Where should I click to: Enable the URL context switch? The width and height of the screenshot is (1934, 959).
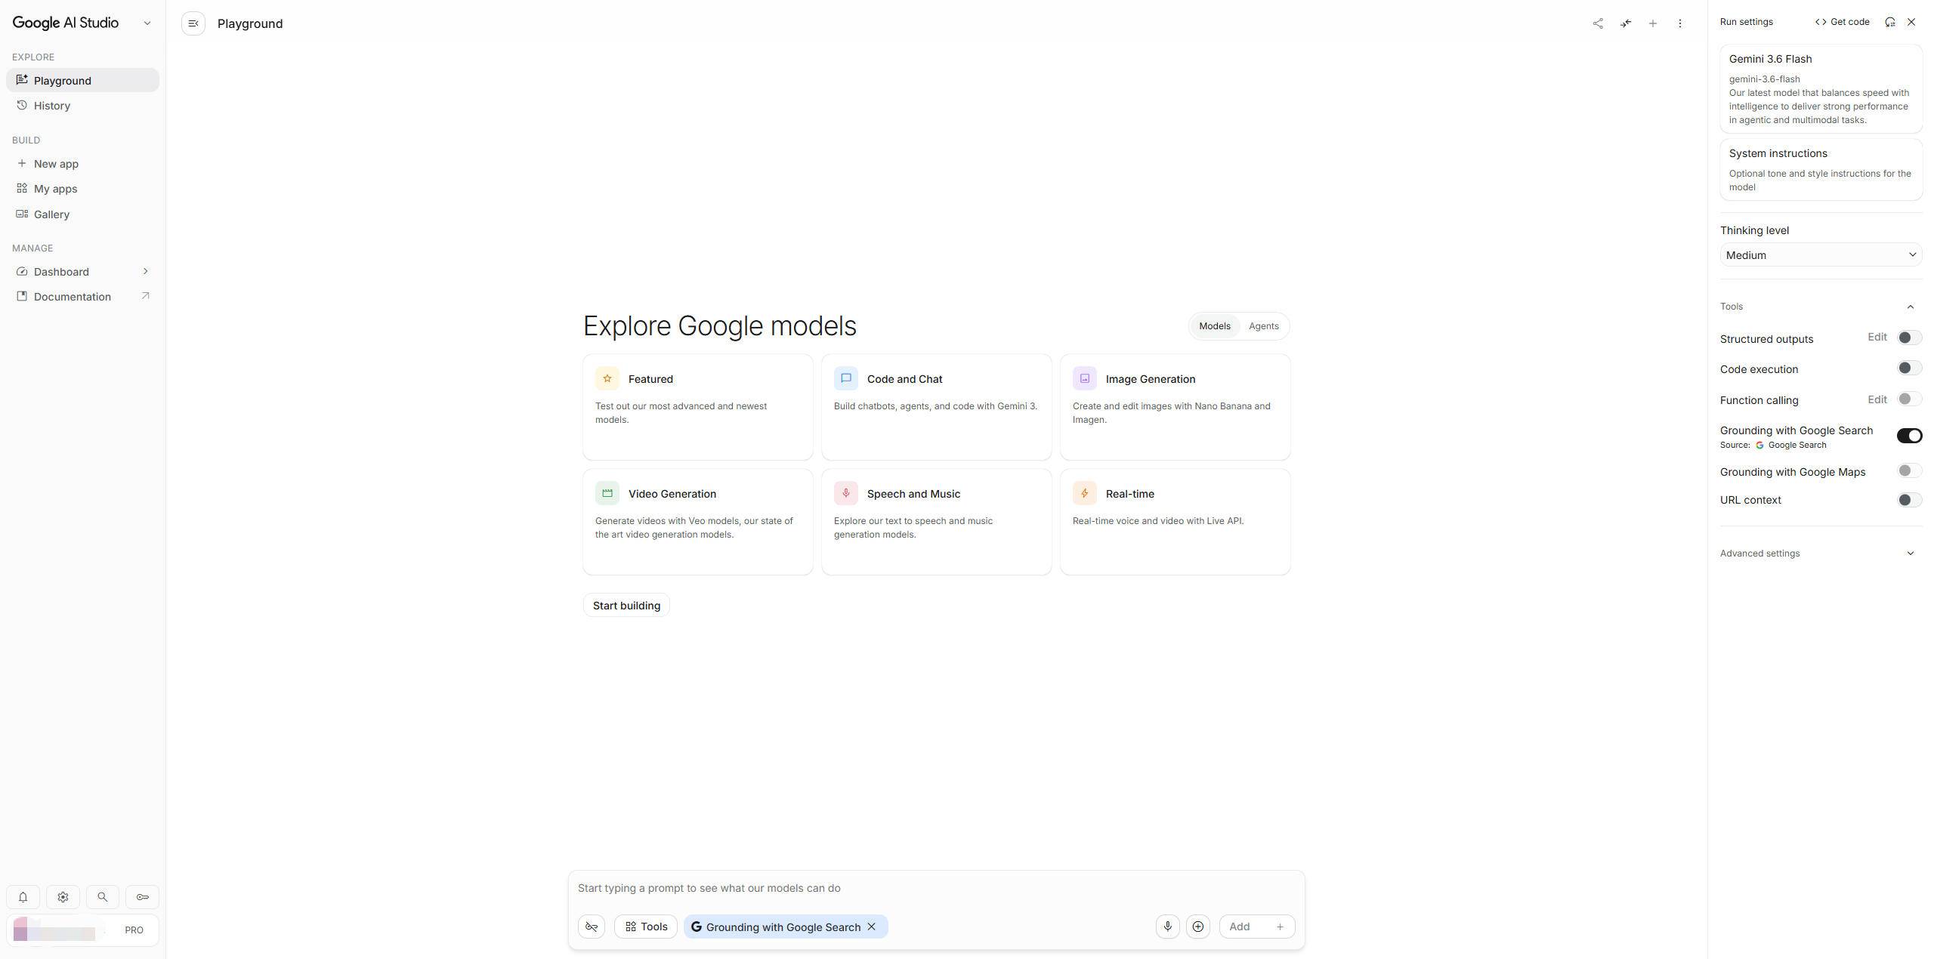(x=1908, y=500)
